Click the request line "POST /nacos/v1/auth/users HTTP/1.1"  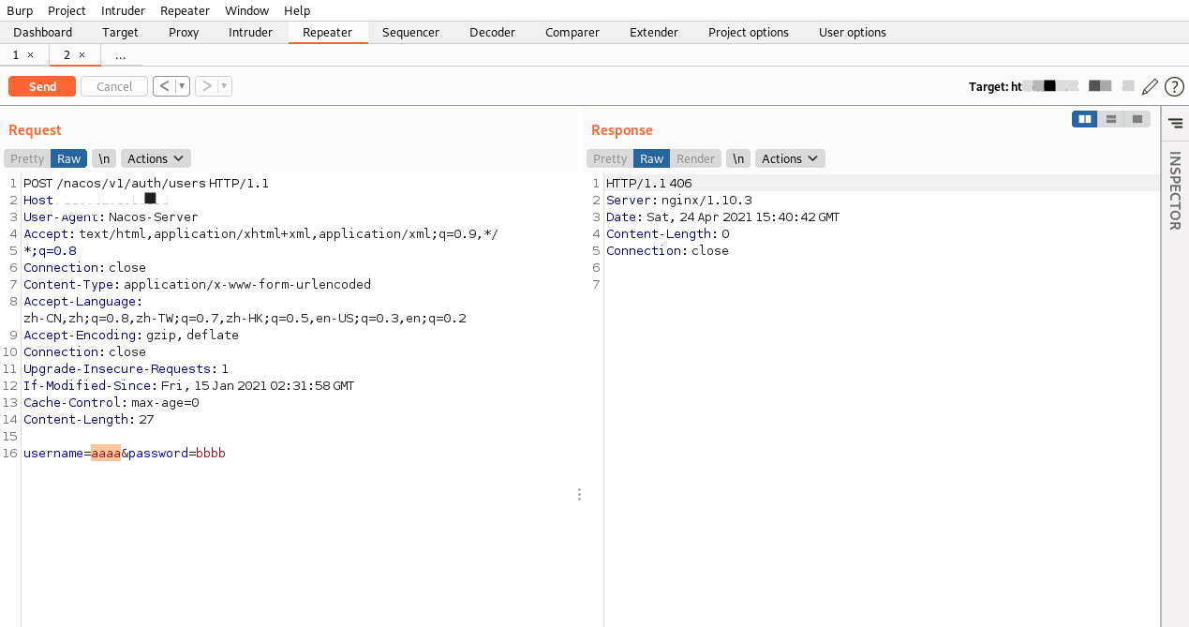click(x=146, y=183)
